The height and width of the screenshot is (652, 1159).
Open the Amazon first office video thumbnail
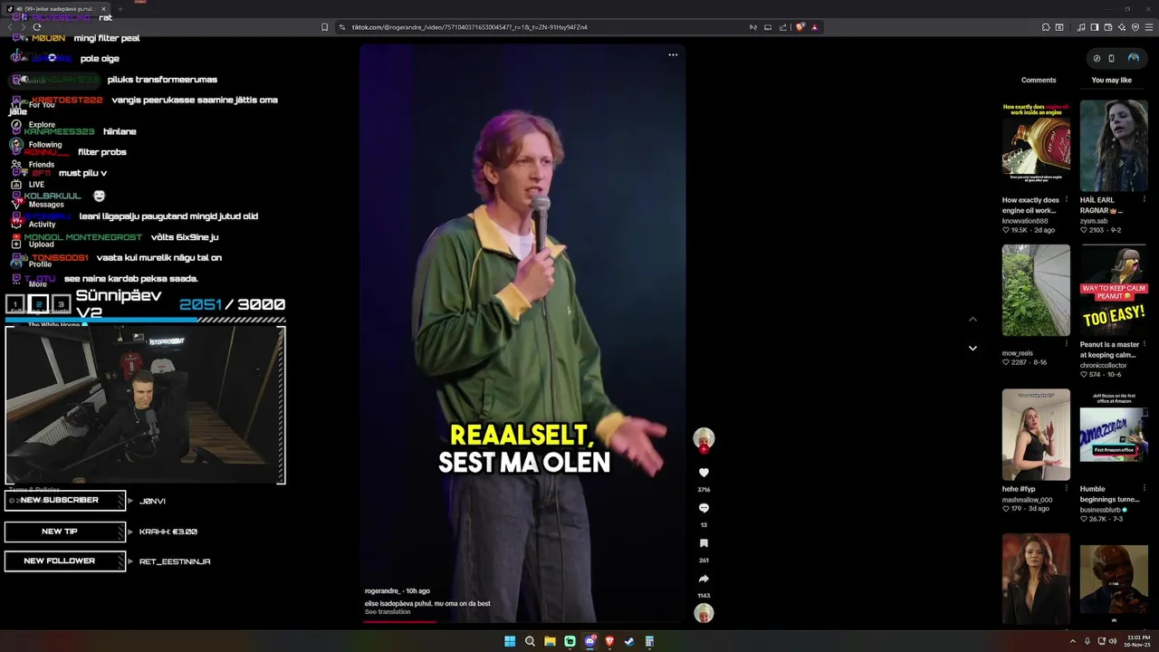point(1114,435)
